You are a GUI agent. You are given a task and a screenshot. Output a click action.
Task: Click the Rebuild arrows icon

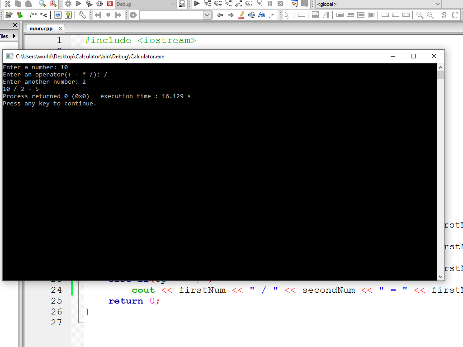coord(99,4)
